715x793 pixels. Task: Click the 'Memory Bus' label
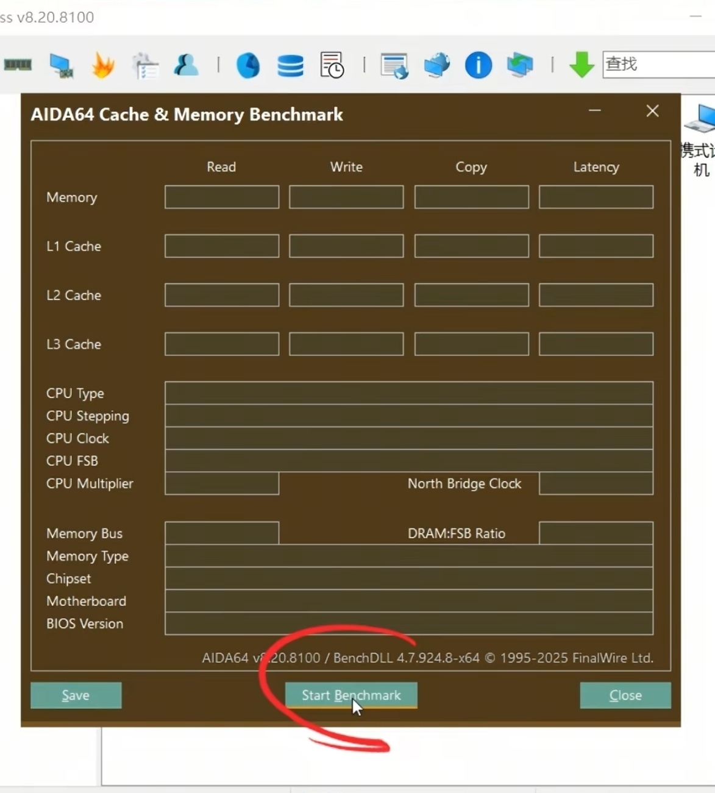[84, 533]
